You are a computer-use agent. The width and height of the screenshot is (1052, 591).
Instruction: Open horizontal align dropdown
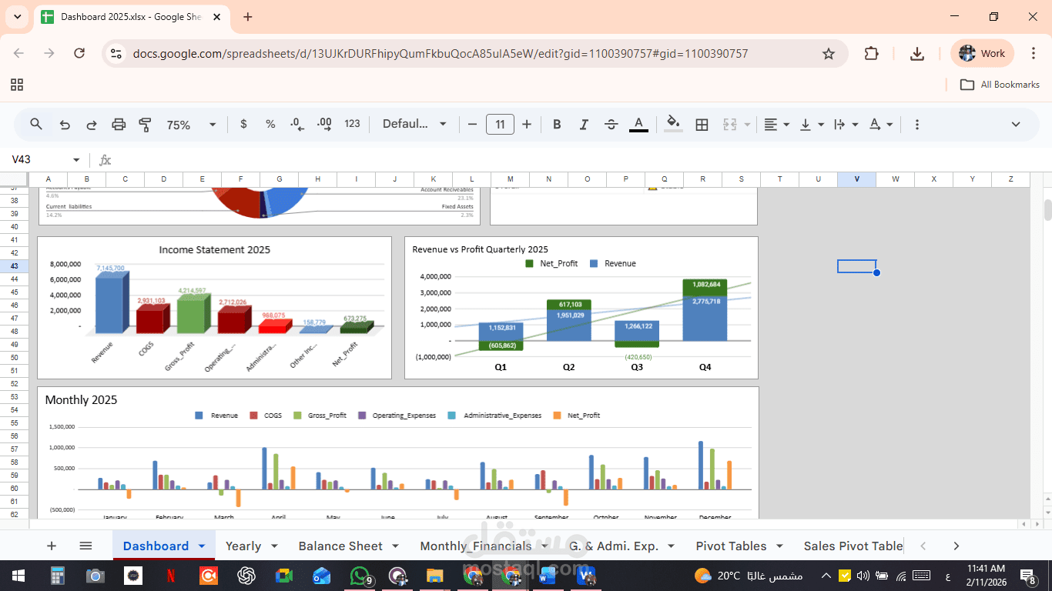776,124
